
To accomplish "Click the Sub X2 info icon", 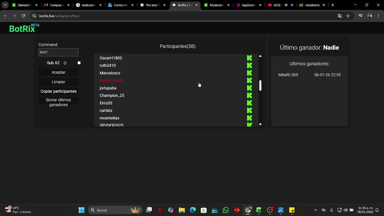I will 65,63.
